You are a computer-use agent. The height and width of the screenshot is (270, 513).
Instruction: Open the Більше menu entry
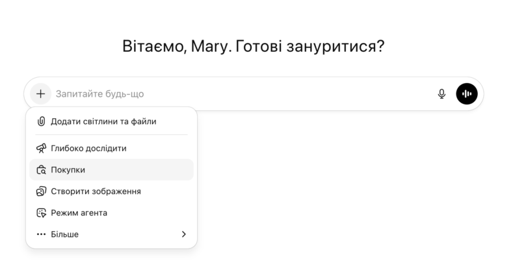65,234
